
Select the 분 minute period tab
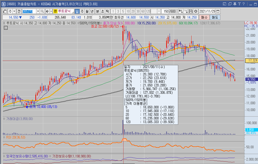[x=98, y=11]
